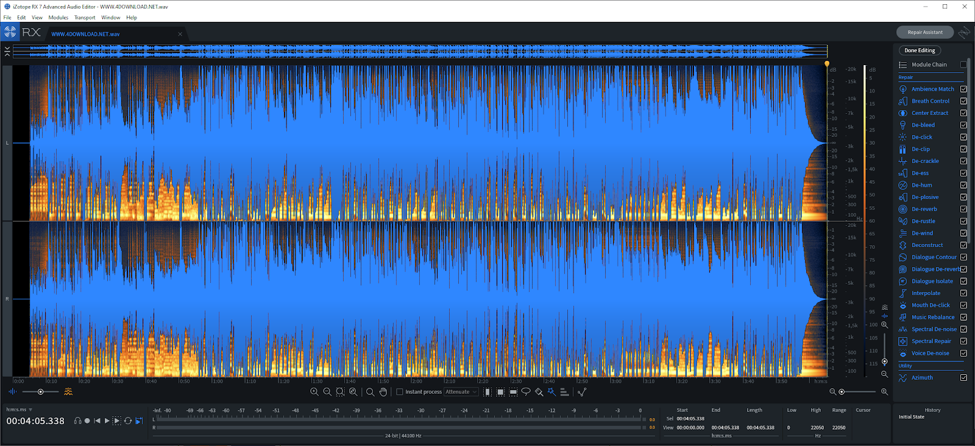Click the Repair Assistant button
Screen dimensions: 975x446
(924, 32)
